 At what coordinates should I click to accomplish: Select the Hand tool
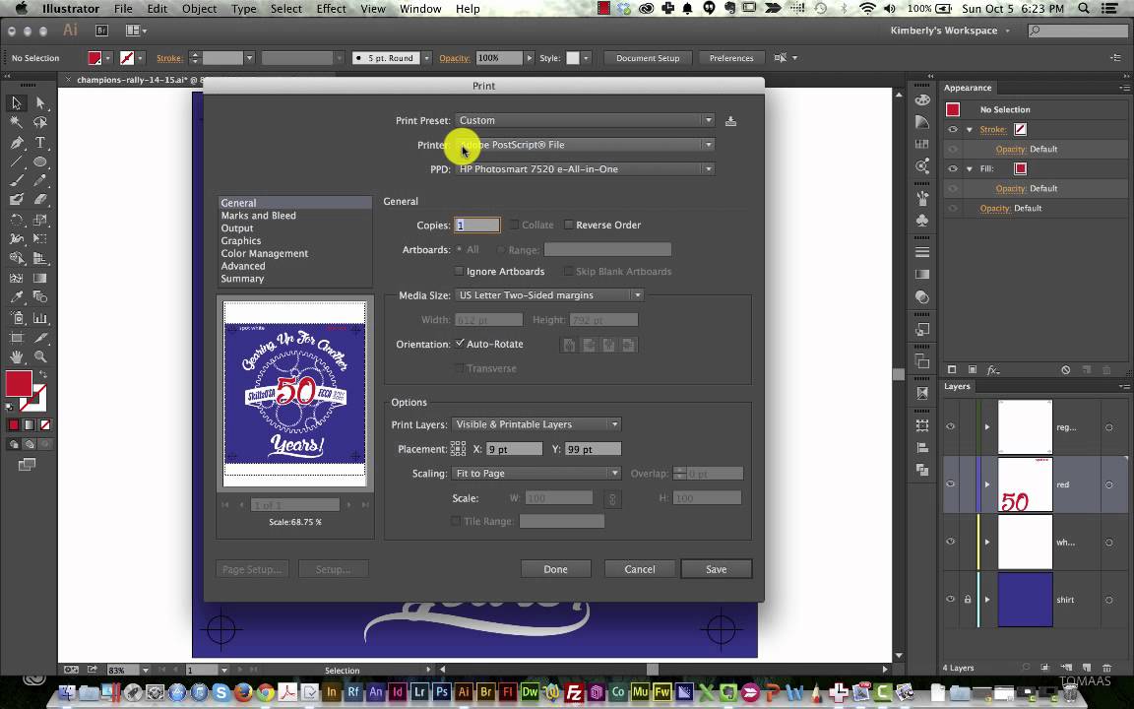tap(17, 356)
